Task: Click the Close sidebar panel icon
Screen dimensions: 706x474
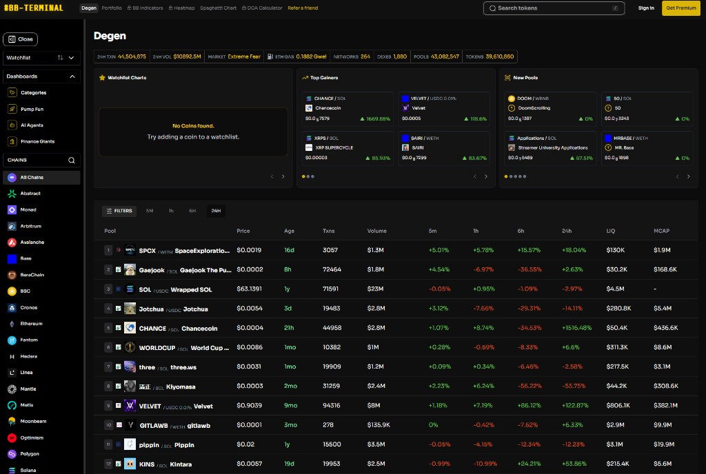Action: point(12,39)
